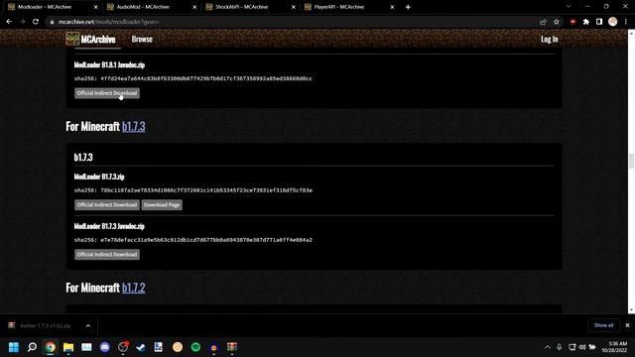Click the ModLoader B1.8.1 Javadoc.zip file name
635x357 pixels.
click(x=109, y=64)
